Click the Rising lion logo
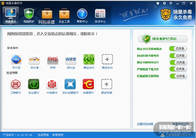This screenshot has width=196, height=138. pos(166,15)
